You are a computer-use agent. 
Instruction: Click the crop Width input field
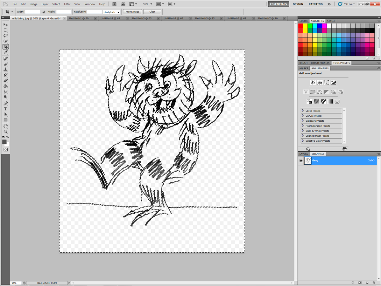click(x=32, y=12)
